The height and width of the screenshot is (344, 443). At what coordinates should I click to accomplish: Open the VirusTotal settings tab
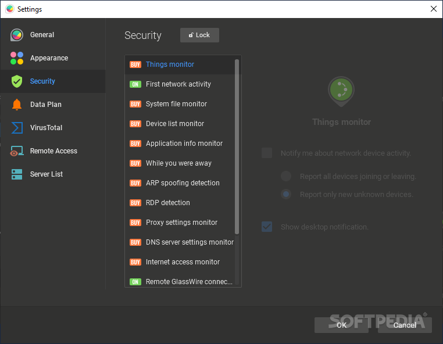[x=53, y=128]
